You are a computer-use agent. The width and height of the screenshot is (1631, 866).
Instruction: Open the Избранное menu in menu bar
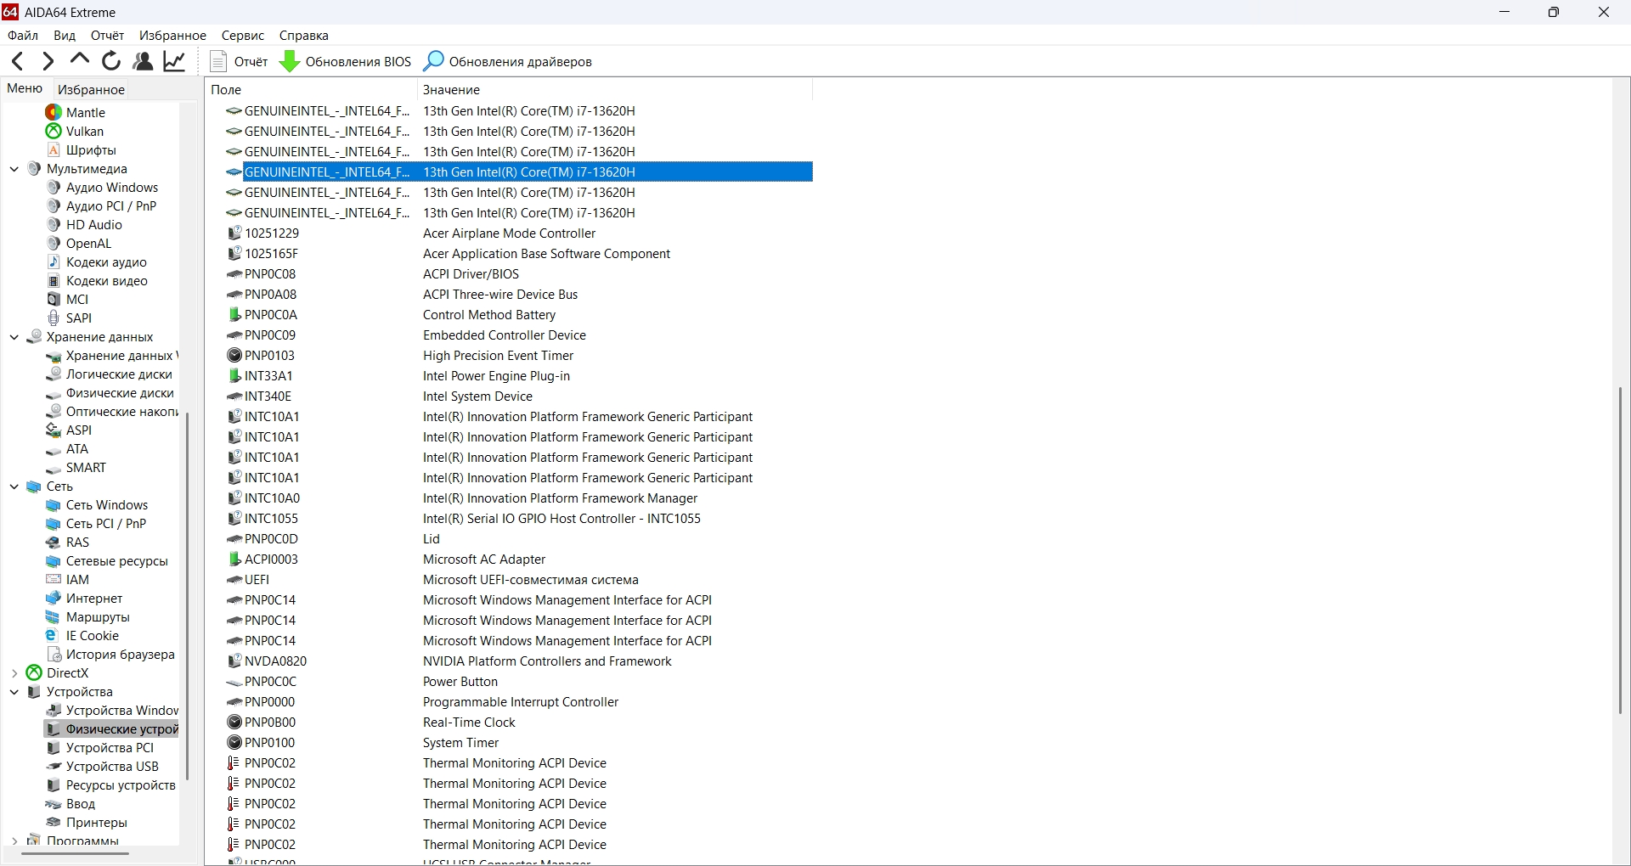tap(172, 36)
